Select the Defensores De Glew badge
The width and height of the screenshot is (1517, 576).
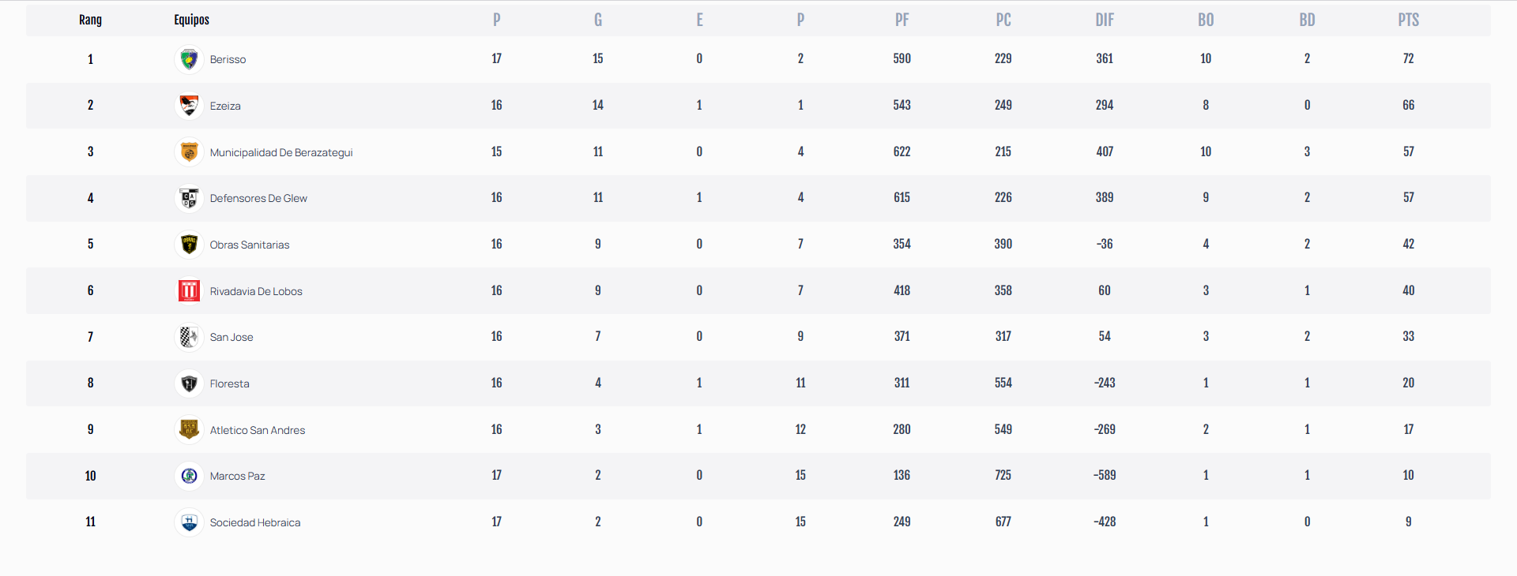(x=189, y=198)
